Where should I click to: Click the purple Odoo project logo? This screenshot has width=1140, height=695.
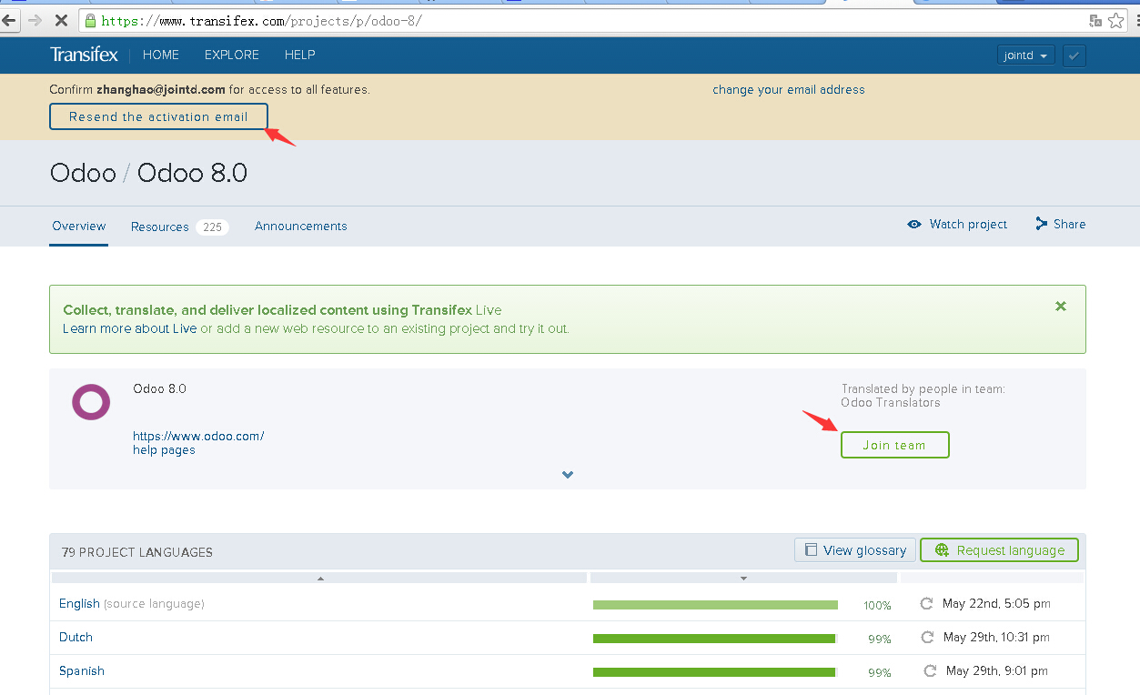pyautogui.click(x=91, y=402)
